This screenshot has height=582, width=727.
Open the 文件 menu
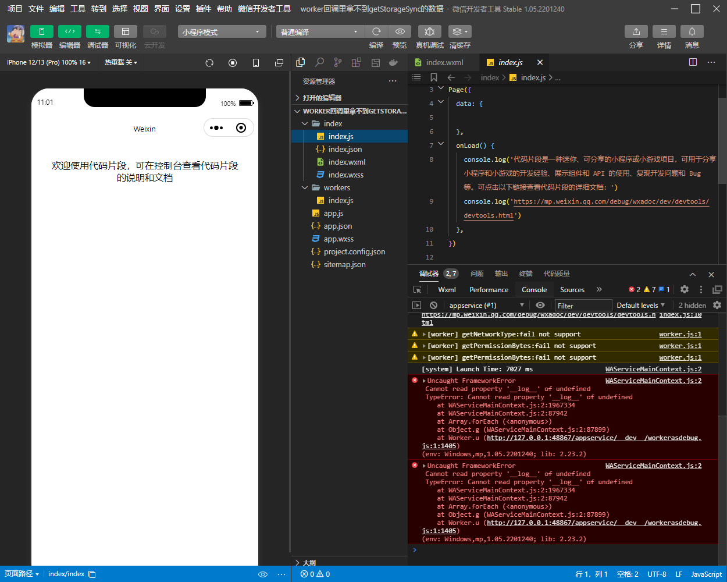click(36, 9)
